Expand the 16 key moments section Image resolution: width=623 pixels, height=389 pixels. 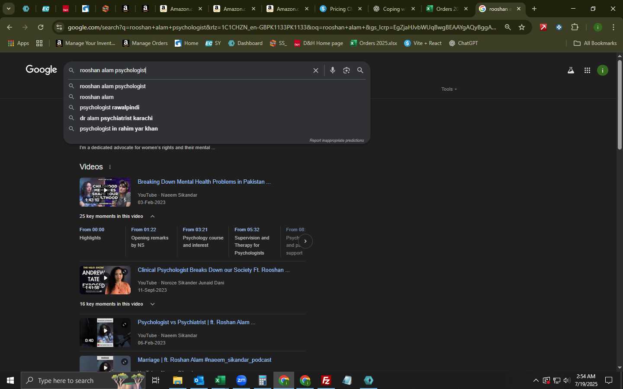[x=152, y=304]
